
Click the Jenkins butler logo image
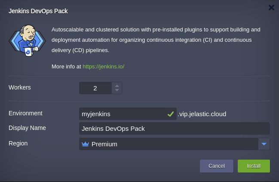(27, 40)
